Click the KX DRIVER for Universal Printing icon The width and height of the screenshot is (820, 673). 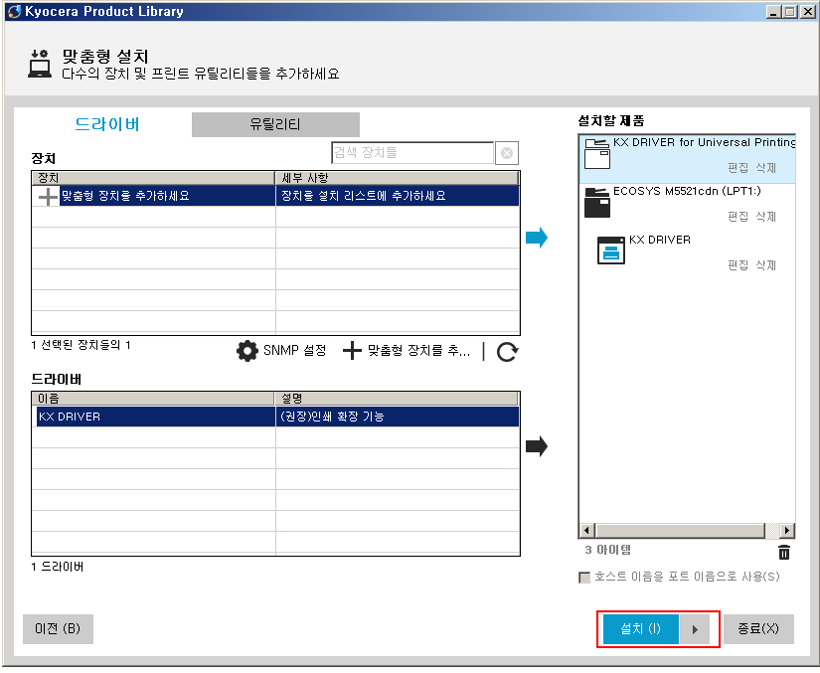[x=597, y=153]
